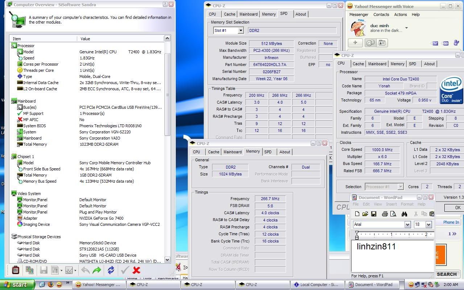Click the New document icon in WordPad
This screenshot has height=290, width=464.
[357, 214]
